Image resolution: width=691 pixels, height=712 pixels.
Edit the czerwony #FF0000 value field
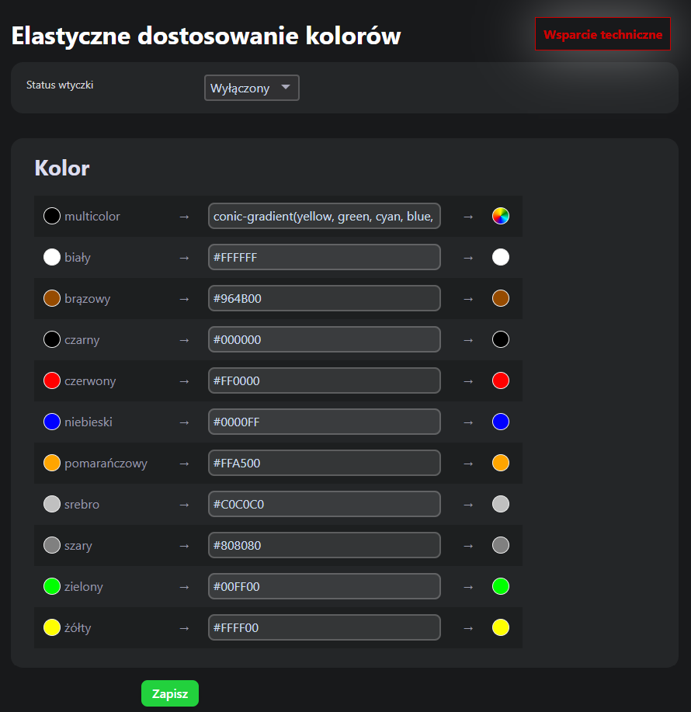324,380
